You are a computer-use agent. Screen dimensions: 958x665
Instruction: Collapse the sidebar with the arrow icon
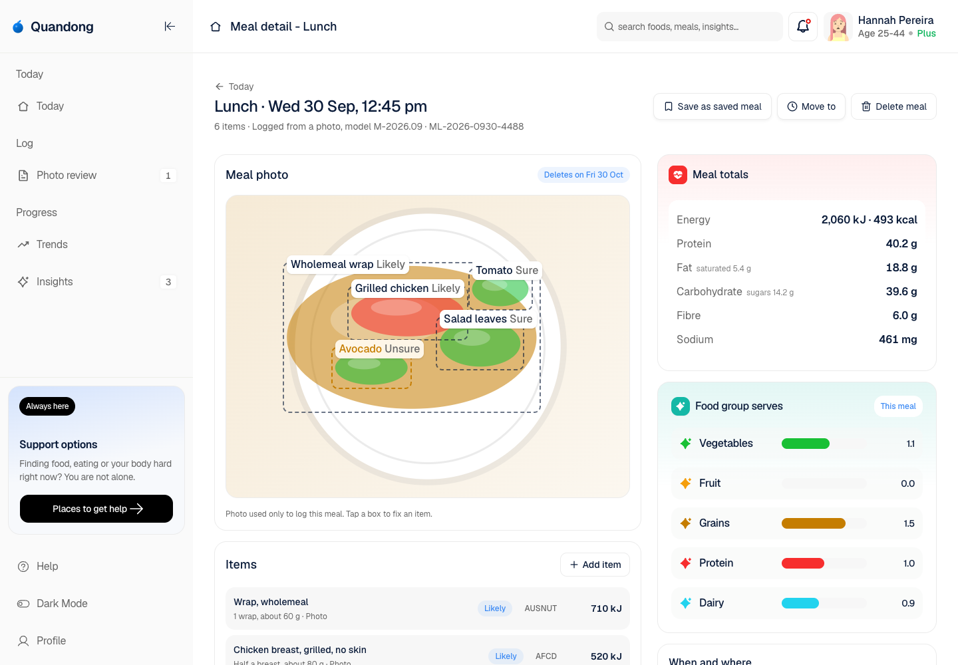(170, 27)
